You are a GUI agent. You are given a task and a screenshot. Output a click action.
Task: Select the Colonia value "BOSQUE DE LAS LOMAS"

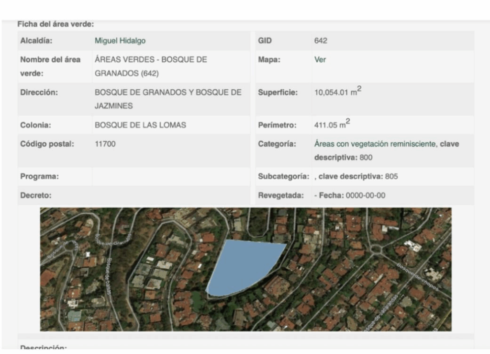pyautogui.click(x=140, y=126)
